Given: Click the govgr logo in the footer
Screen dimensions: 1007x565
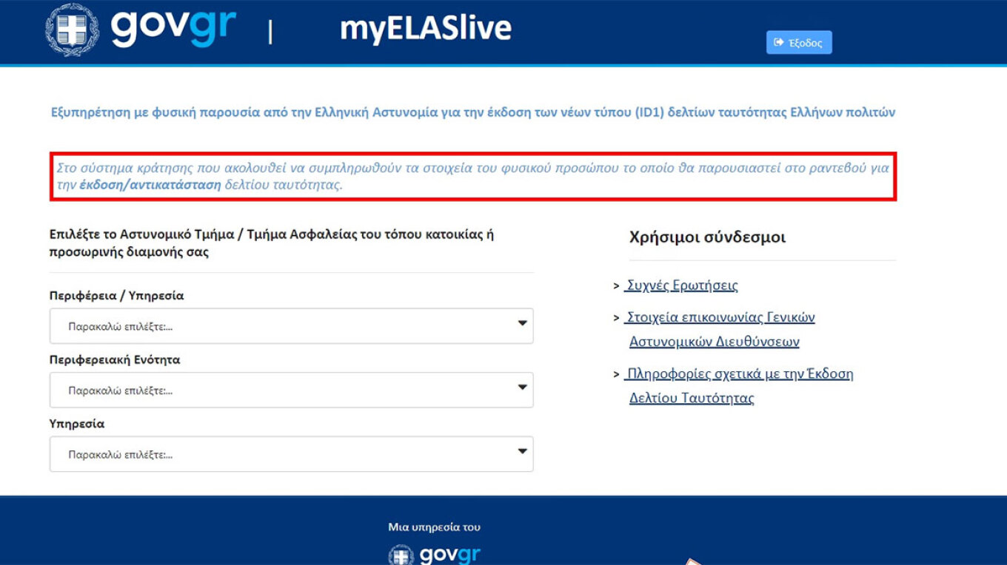Looking at the screenshot, I should 450,555.
